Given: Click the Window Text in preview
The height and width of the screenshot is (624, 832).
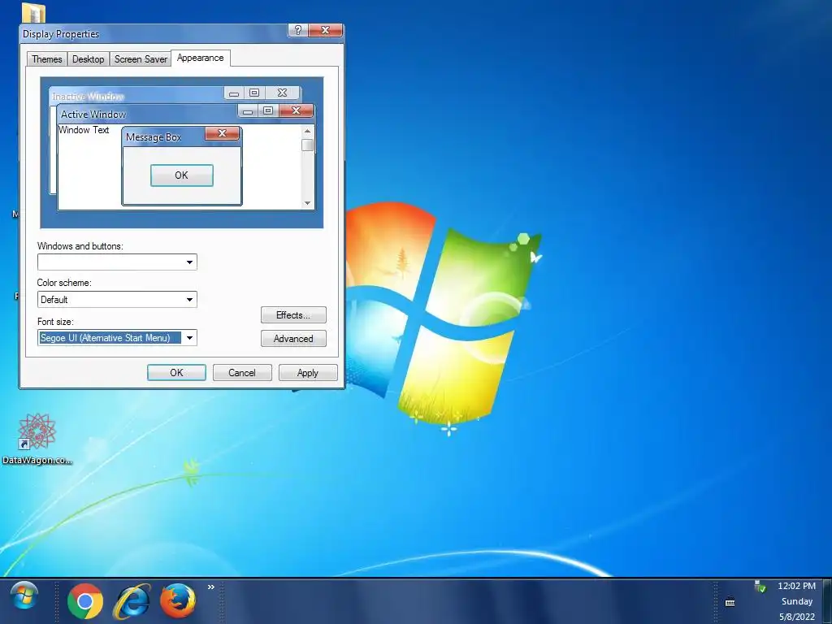Looking at the screenshot, I should click(x=84, y=130).
